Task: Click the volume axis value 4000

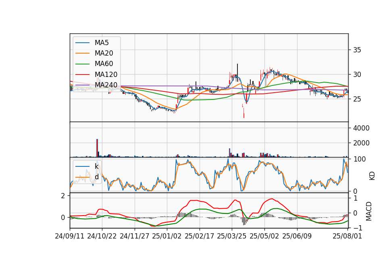Action: click(361, 128)
